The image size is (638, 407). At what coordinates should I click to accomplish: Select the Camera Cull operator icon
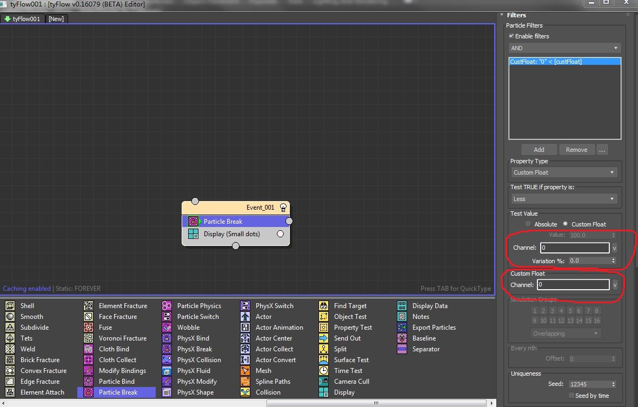(x=323, y=382)
